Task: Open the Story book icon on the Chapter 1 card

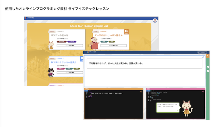Action: pyautogui.click(x=126, y=32)
